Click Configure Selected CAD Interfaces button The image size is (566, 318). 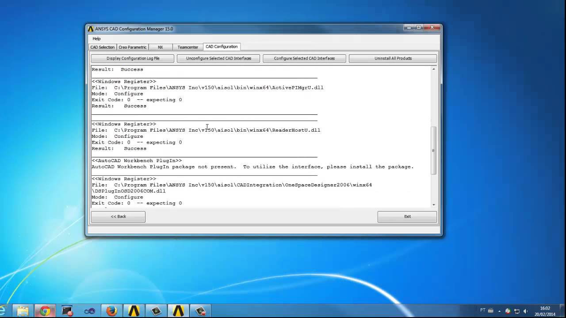(304, 58)
